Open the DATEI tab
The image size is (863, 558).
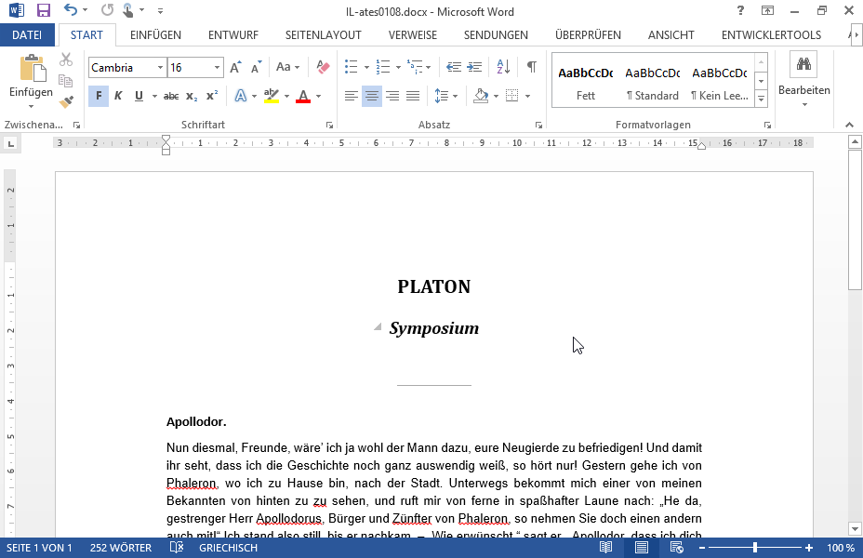[27, 35]
